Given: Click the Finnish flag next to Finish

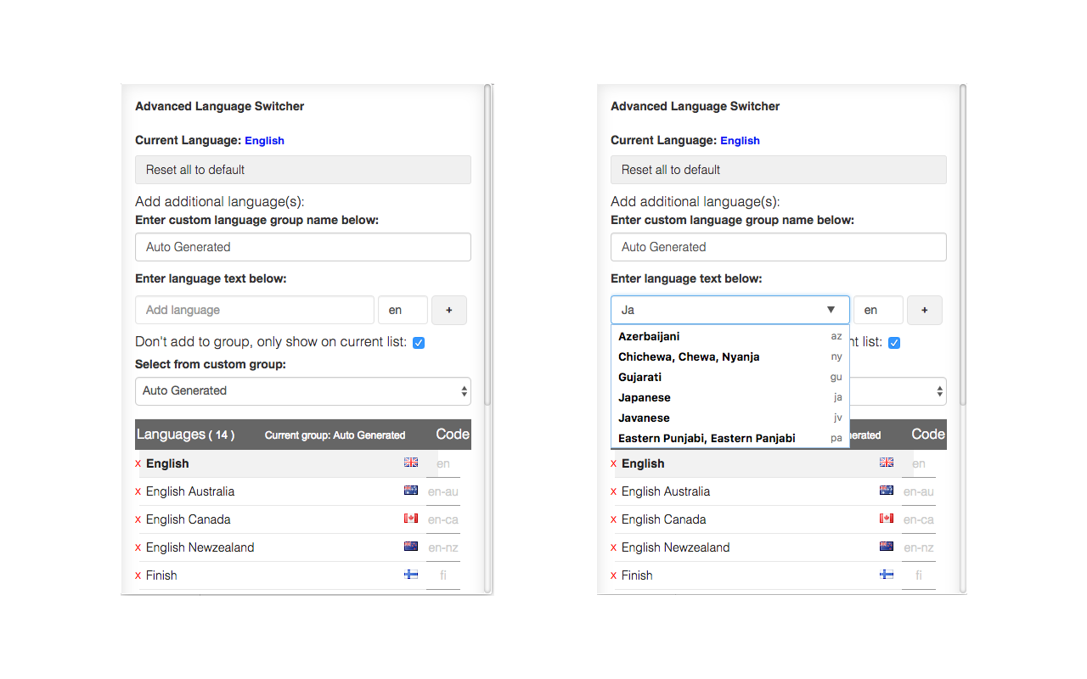Looking at the screenshot, I should [x=411, y=574].
